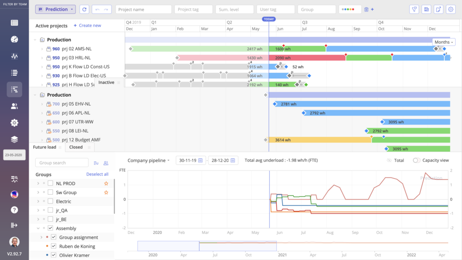This screenshot has height=260, width=462.
Task: Click the Group search field
Action: click(x=62, y=163)
